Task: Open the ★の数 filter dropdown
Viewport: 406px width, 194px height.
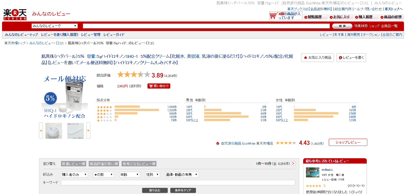Action: 103,175
